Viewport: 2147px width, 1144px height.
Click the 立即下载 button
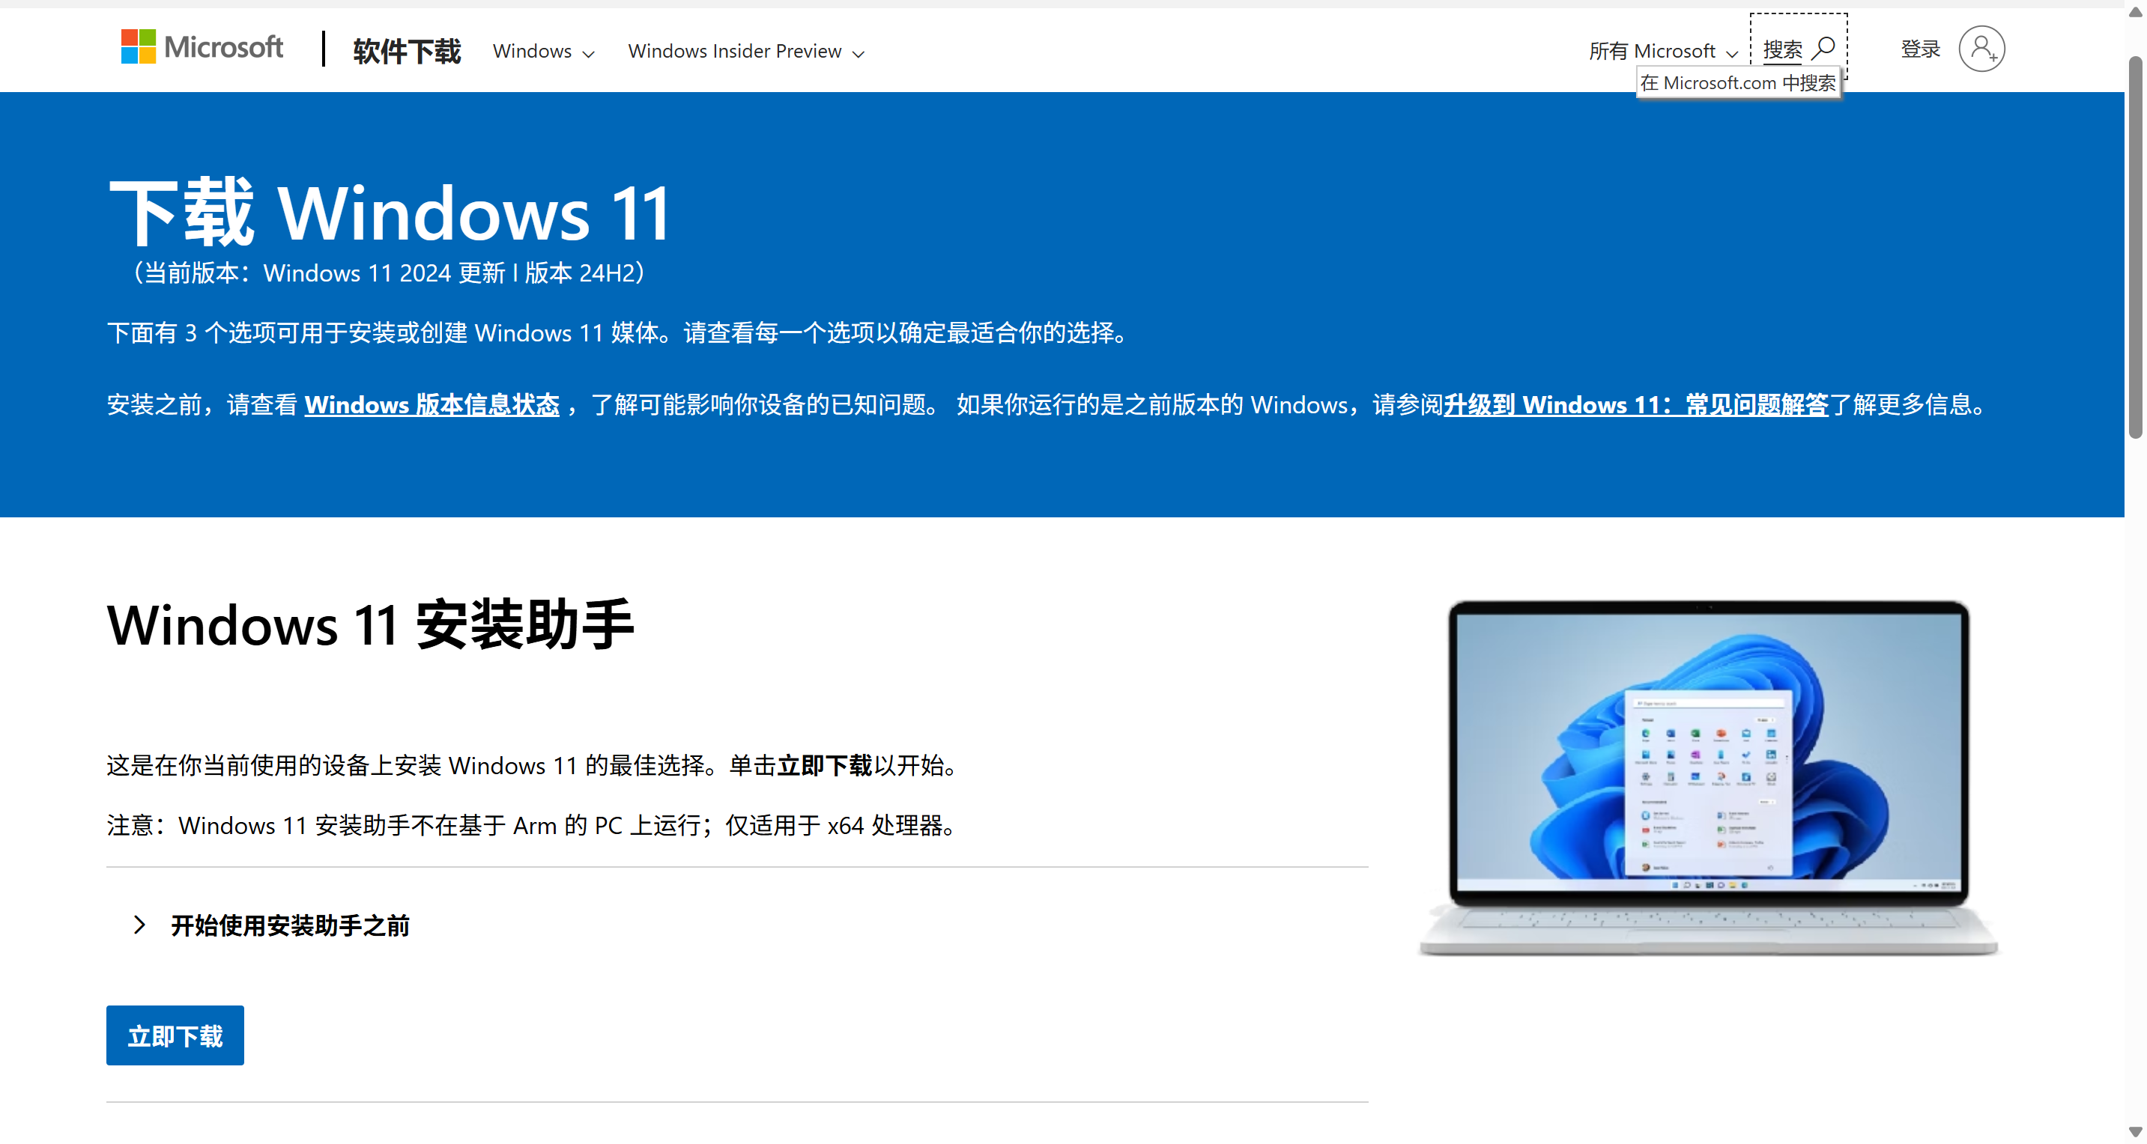click(175, 1035)
